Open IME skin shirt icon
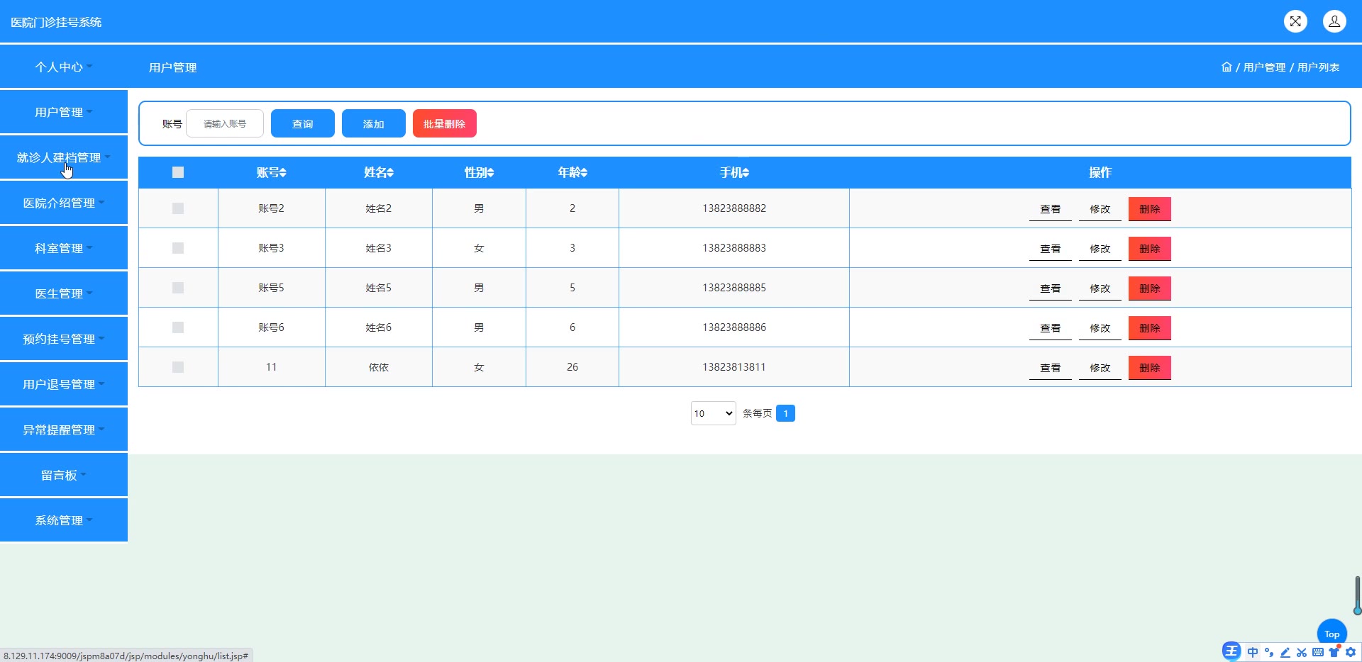Viewport: 1362px width, 662px height. [x=1334, y=651]
